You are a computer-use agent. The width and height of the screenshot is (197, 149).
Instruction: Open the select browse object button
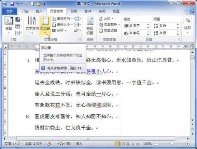(193, 129)
